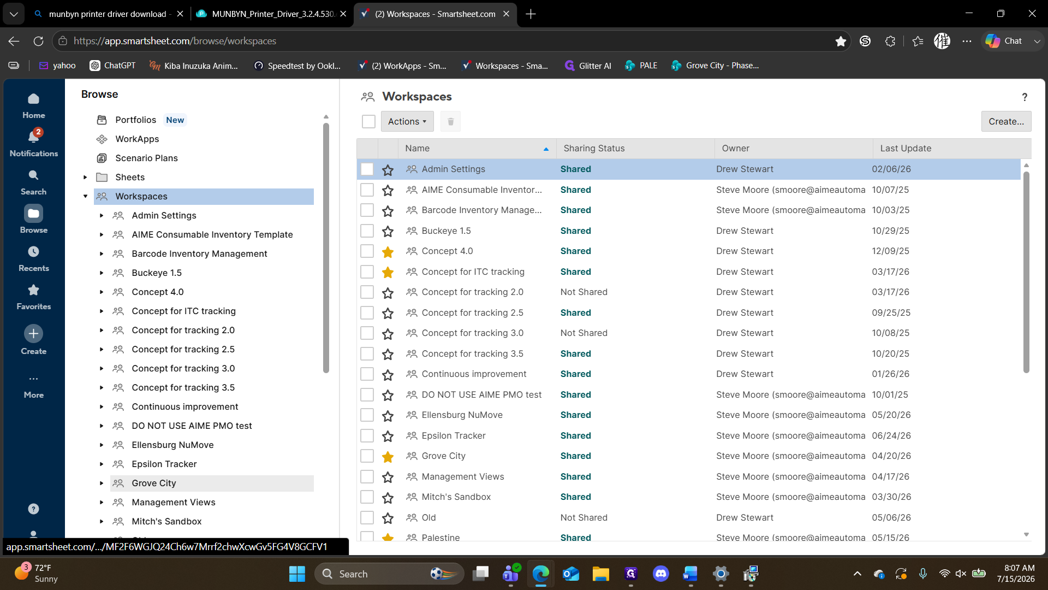Viewport: 1048px width, 590px height.
Task: Expand Buckeye 1.5 tree node
Action: coord(102,273)
